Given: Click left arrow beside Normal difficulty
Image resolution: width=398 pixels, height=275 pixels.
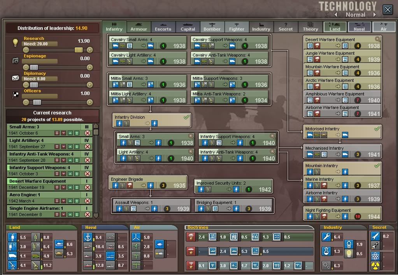Looking at the screenshot, I should tap(336, 15).
